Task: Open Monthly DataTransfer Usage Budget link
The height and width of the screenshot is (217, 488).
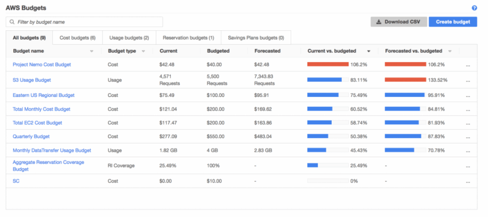Action: [x=52, y=151]
